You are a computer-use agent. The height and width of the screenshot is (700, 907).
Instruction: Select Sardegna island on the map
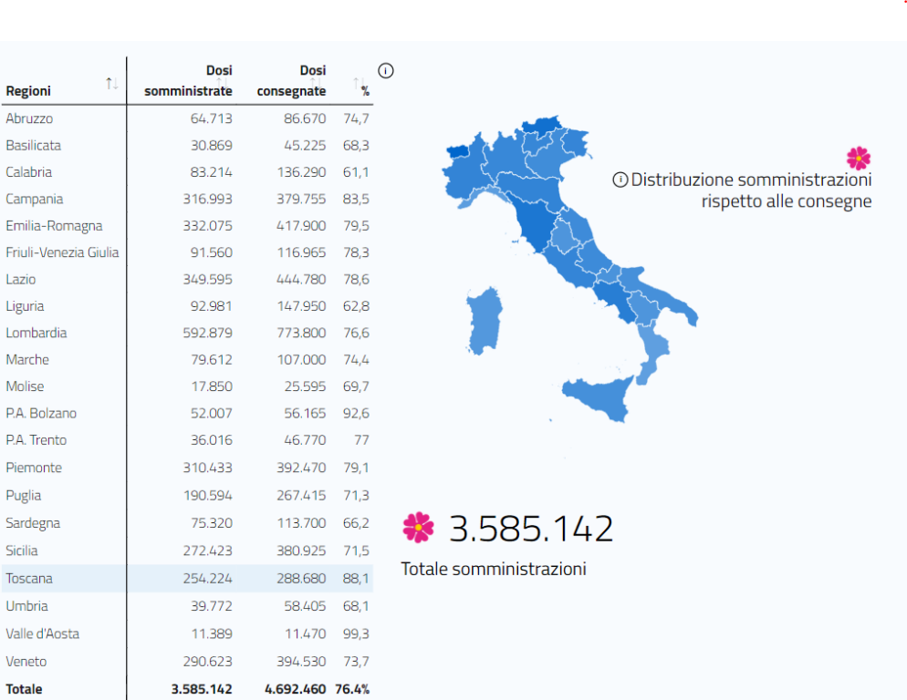click(x=484, y=321)
